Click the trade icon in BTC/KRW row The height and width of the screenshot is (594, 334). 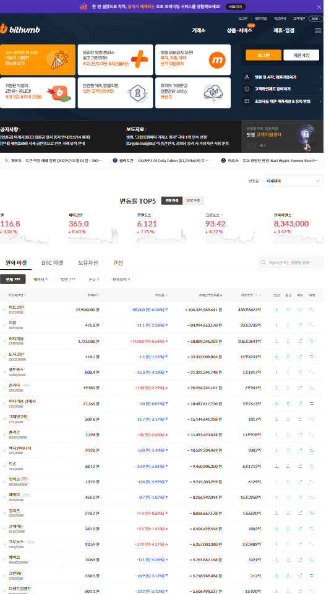[x=312, y=309]
